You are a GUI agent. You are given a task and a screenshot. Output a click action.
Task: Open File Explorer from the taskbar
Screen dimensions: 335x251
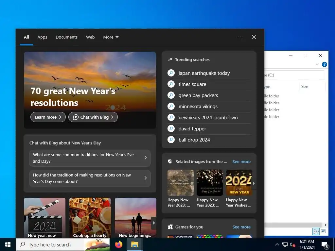pos(134,244)
